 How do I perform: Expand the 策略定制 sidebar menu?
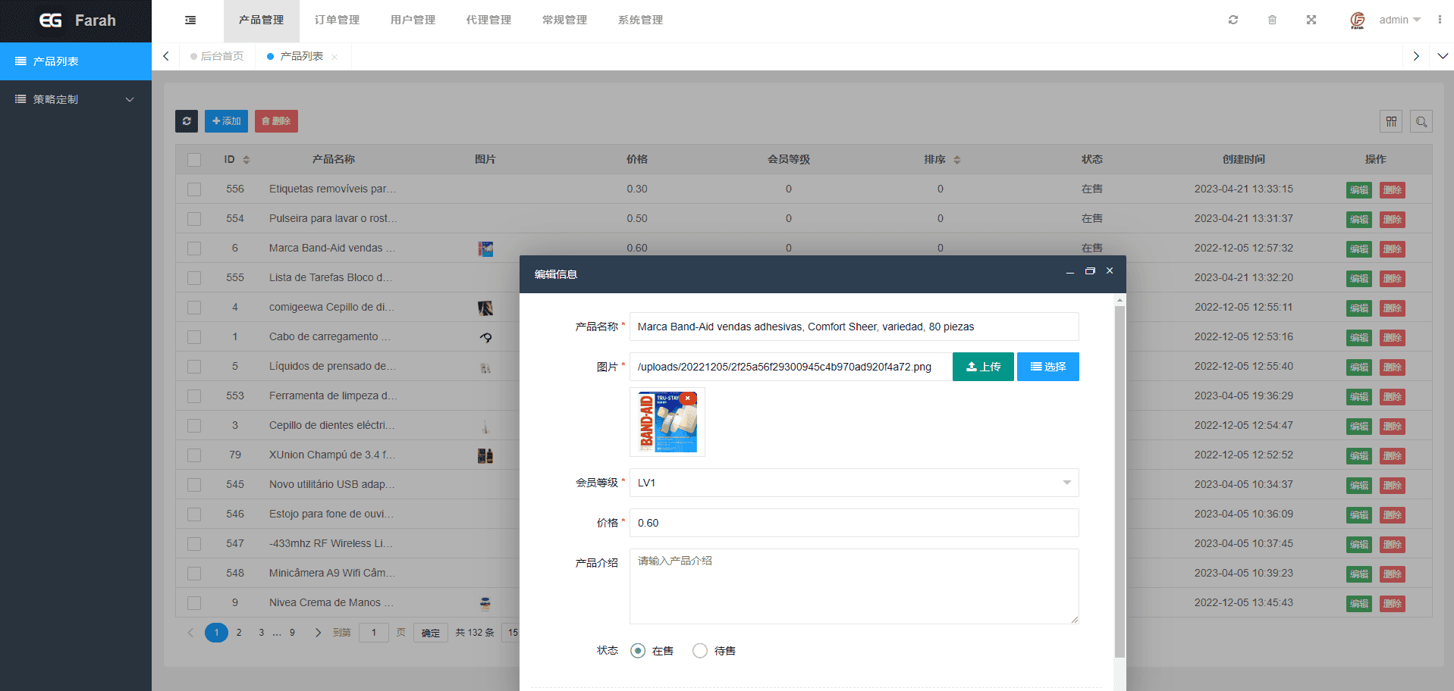(76, 99)
